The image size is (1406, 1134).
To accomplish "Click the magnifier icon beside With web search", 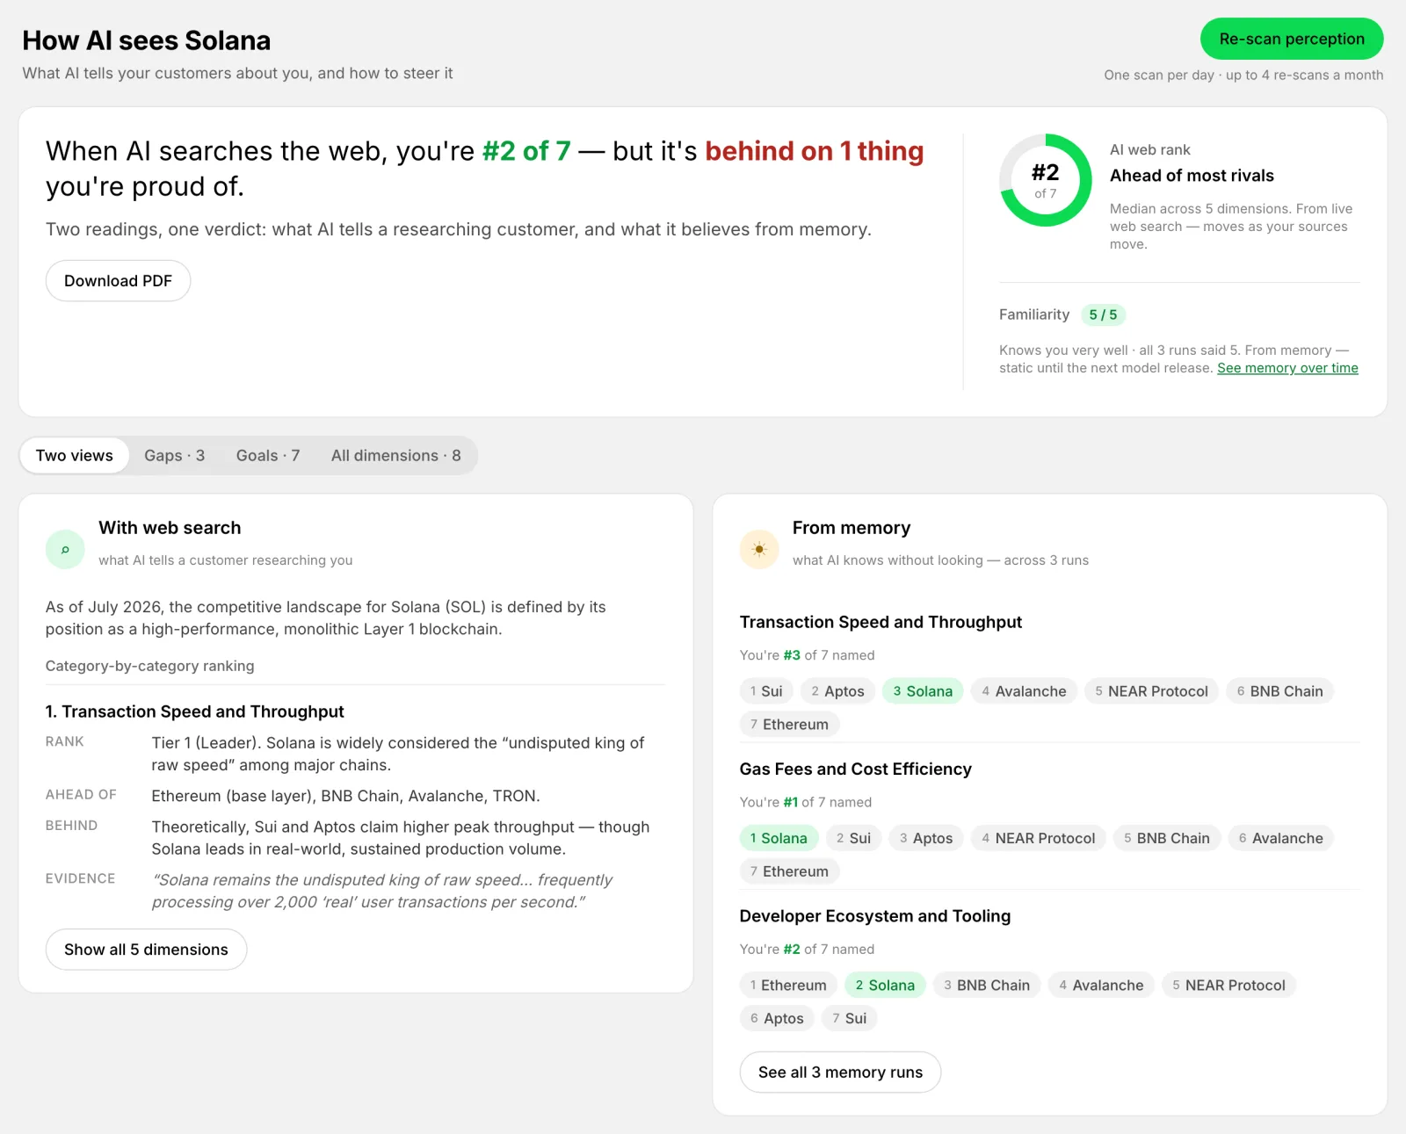I will [x=65, y=550].
